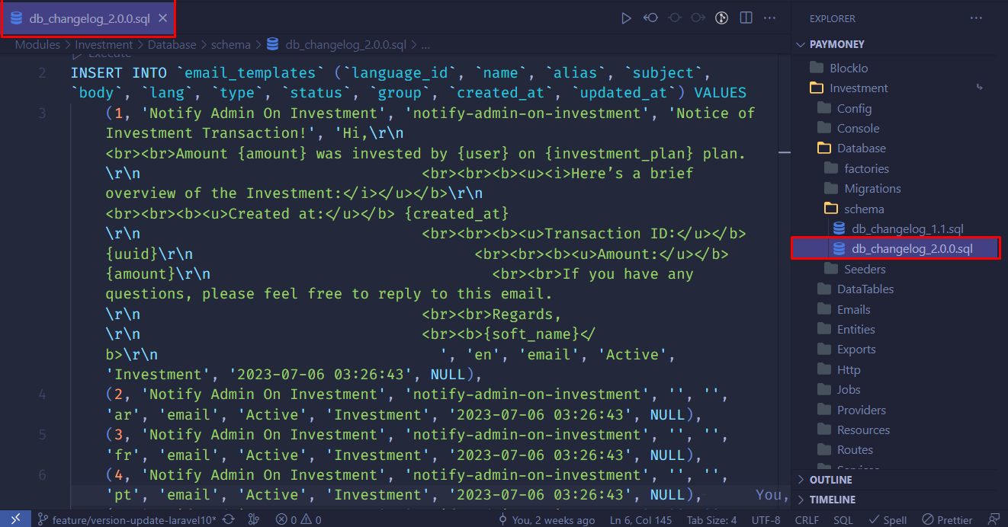The height and width of the screenshot is (527, 1008).
Task: Open the git graph circular icon
Action: [x=721, y=18]
